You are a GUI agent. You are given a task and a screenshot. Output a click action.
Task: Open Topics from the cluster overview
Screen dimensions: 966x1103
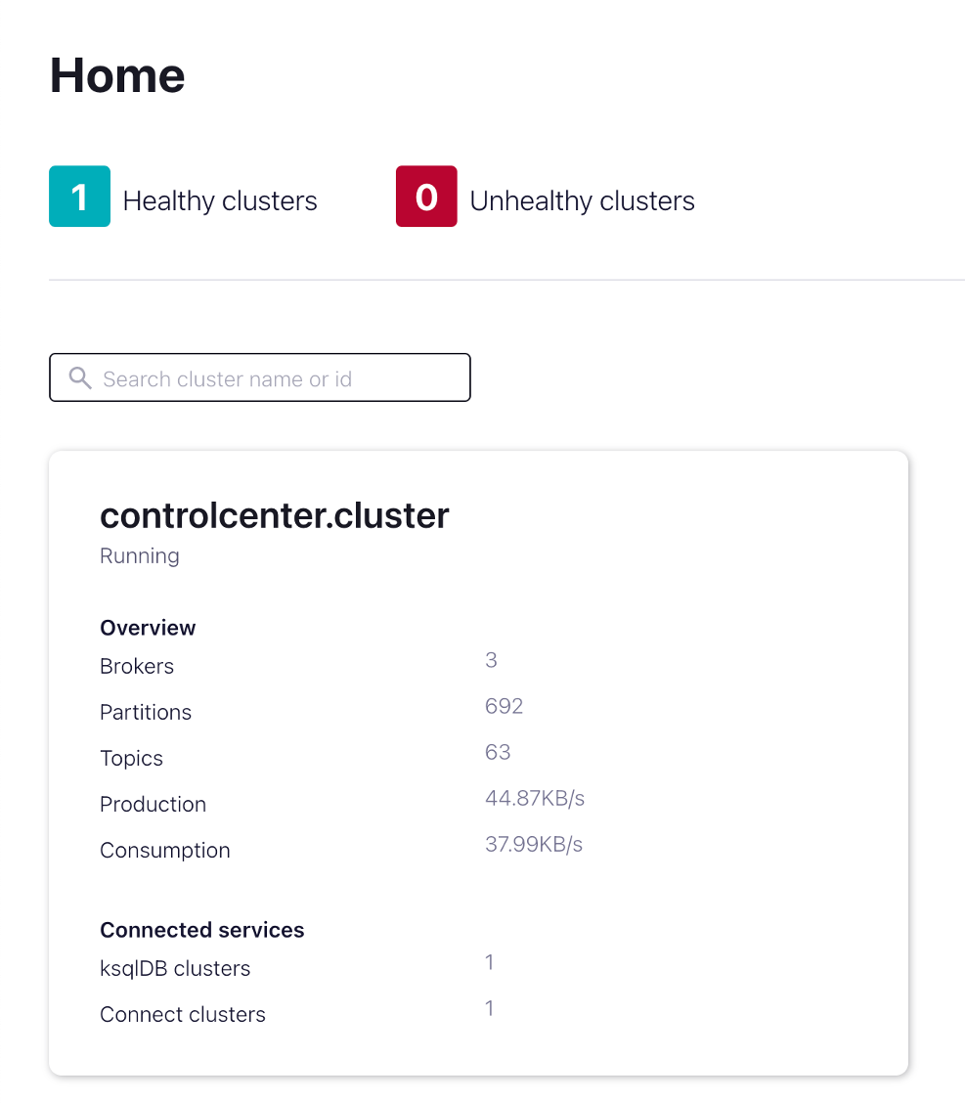131,758
